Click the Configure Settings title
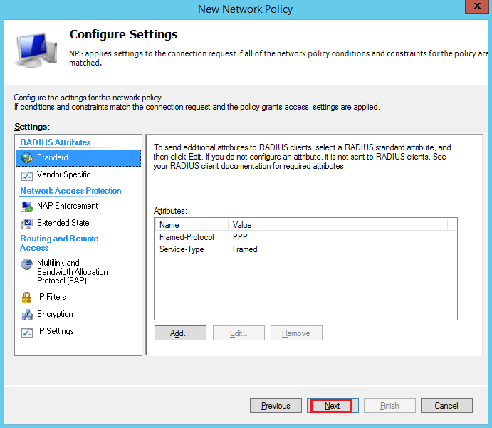 pos(124,34)
